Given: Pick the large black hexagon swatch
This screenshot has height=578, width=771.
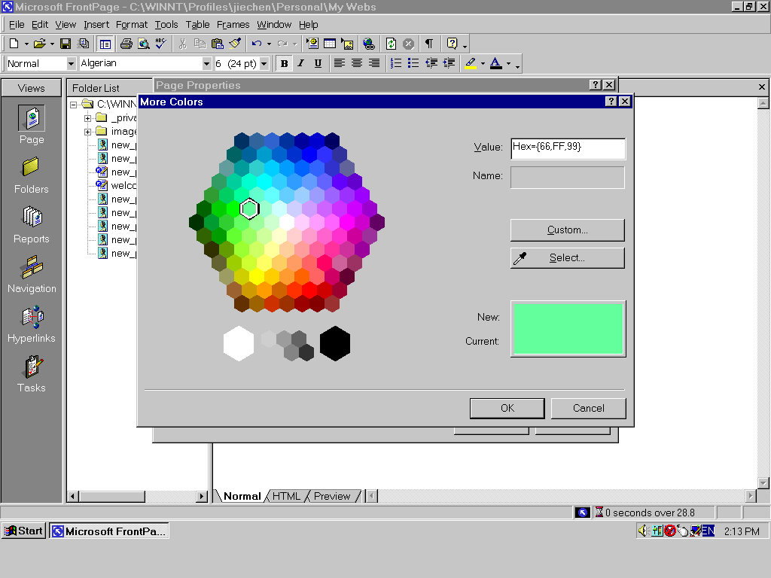Looking at the screenshot, I should point(335,343).
